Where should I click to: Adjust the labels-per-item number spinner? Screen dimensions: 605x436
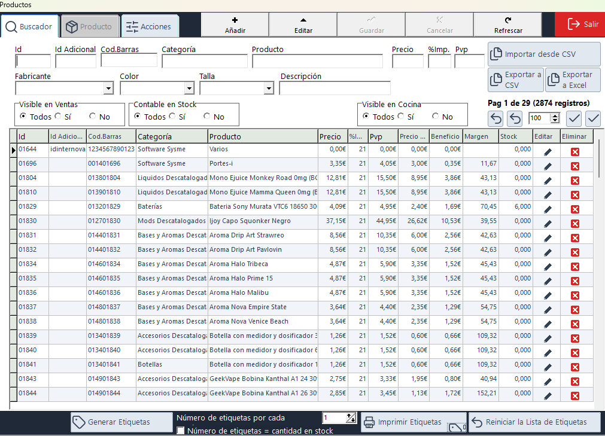point(351,418)
